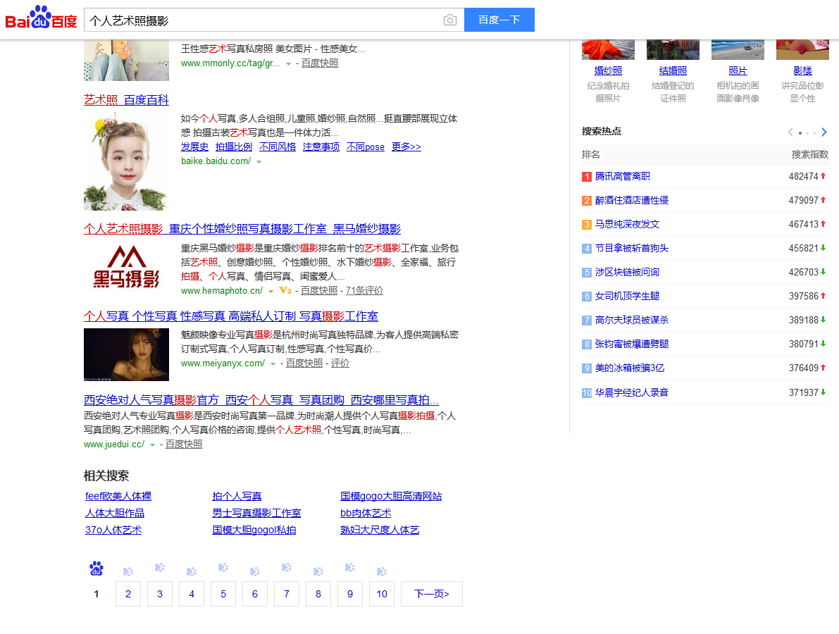The image size is (839, 634).
Task: Open hot search 腾讯高管离职
Action: click(623, 177)
